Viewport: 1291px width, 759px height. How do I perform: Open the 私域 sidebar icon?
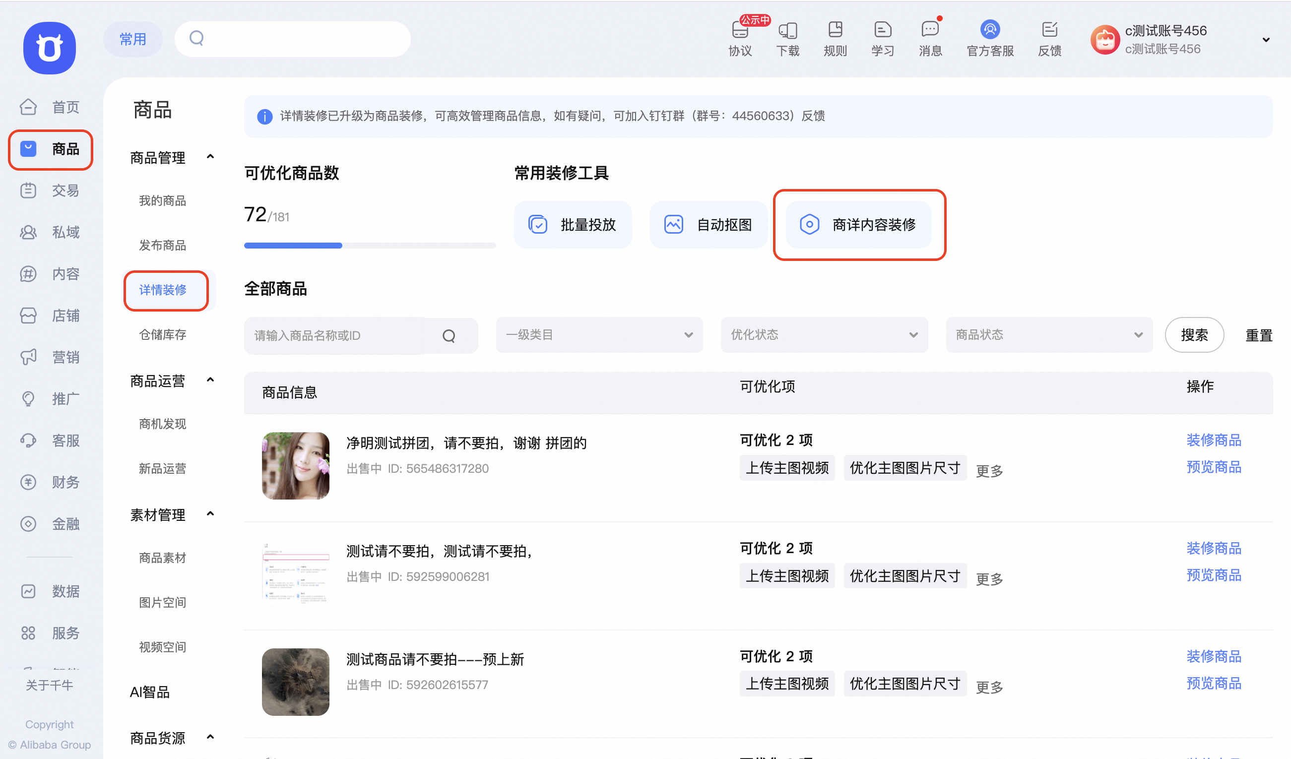(28, 232)
